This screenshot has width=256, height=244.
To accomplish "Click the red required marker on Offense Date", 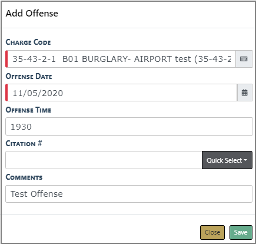I will pyautogui.click(x=6, y=93).
